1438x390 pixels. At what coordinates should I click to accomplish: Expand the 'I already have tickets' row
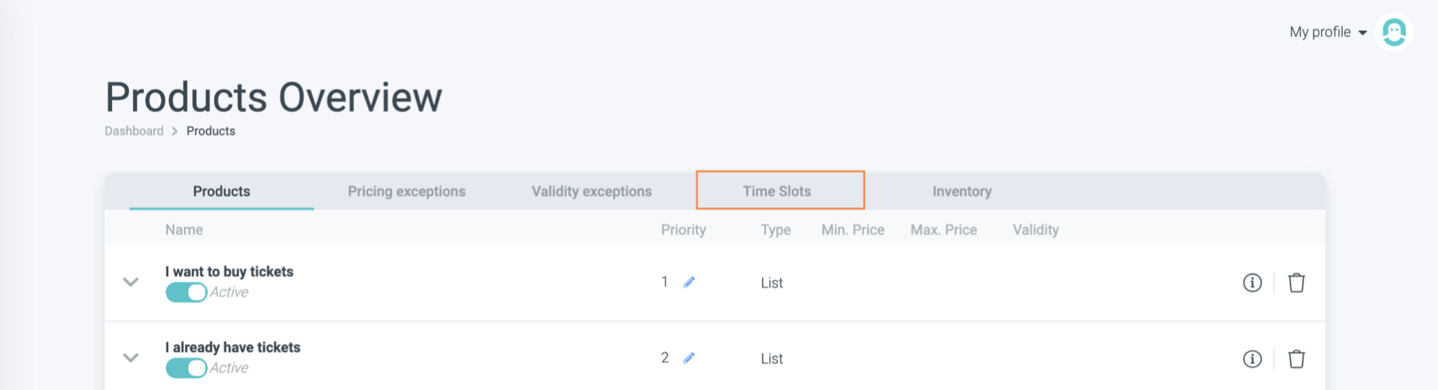click(130, 358)
